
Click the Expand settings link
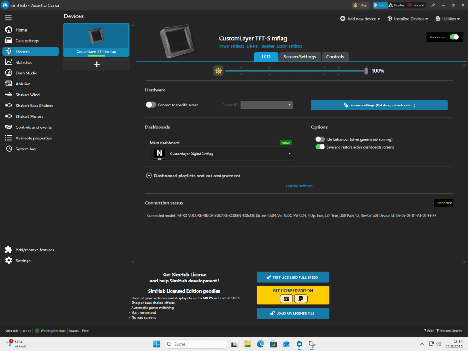point(299,186)
